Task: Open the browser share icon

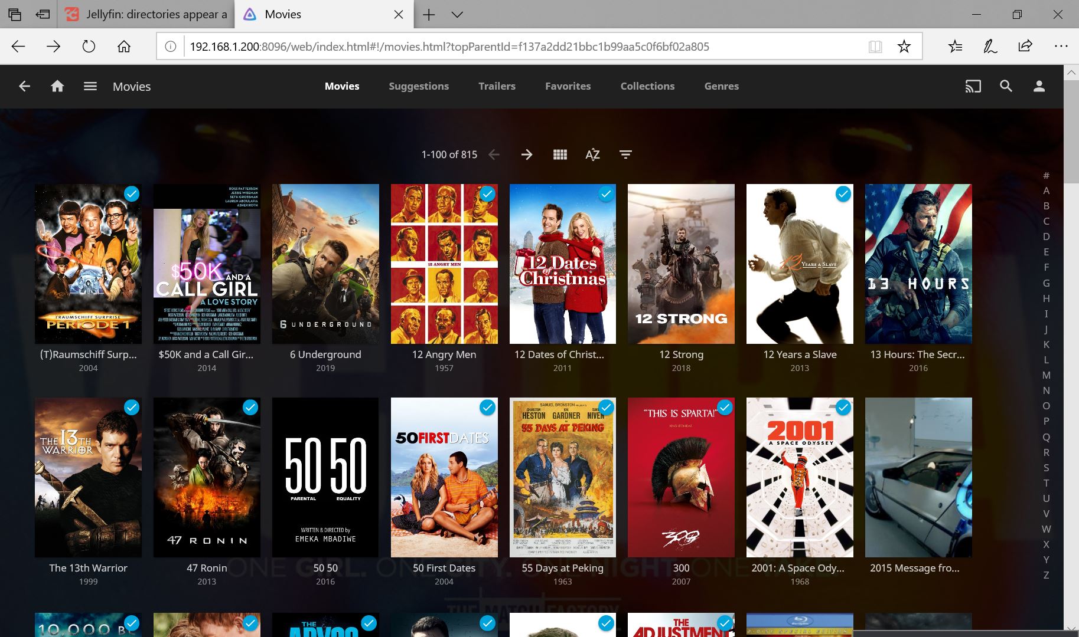Action: pyautogui.click(x=1025, y=46)
